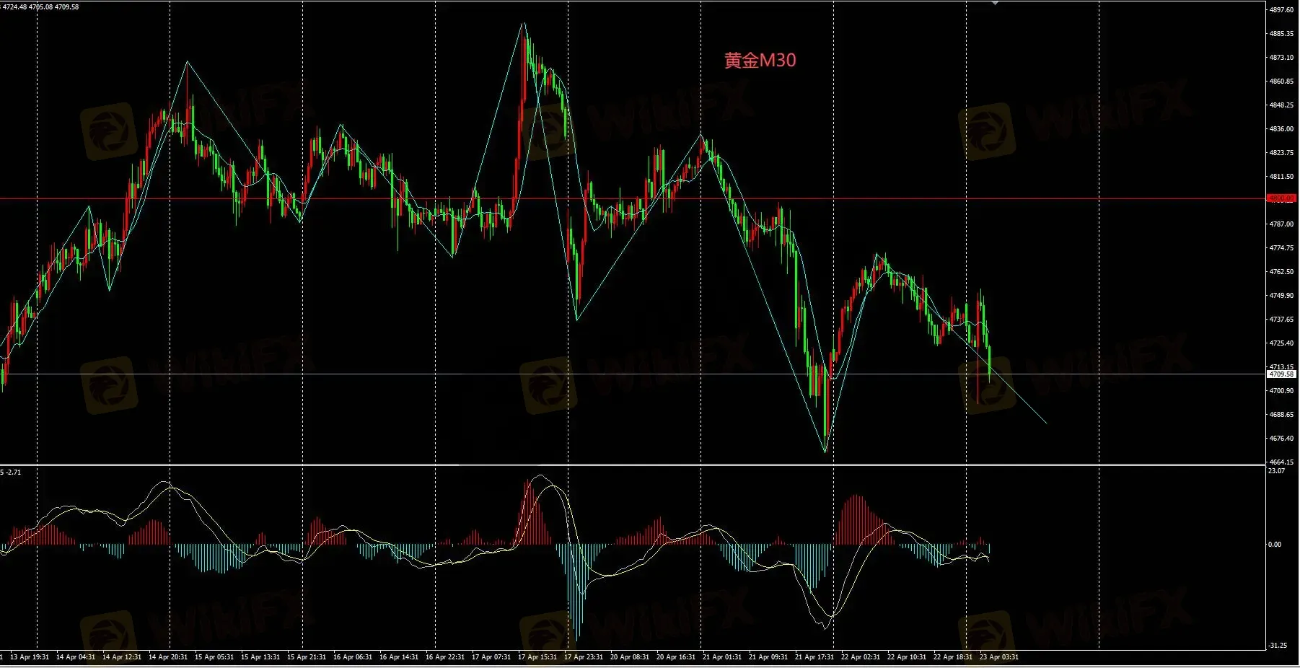The width and height of the screenshot is (1300, 668).
Task: Click the 23 Apr 03:31 time label
Action: click(999, 657)
